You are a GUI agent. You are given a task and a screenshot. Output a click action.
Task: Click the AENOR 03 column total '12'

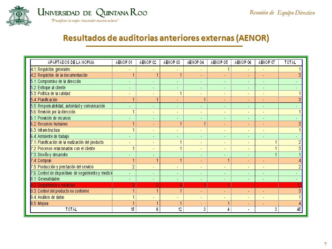pos(180,210)
